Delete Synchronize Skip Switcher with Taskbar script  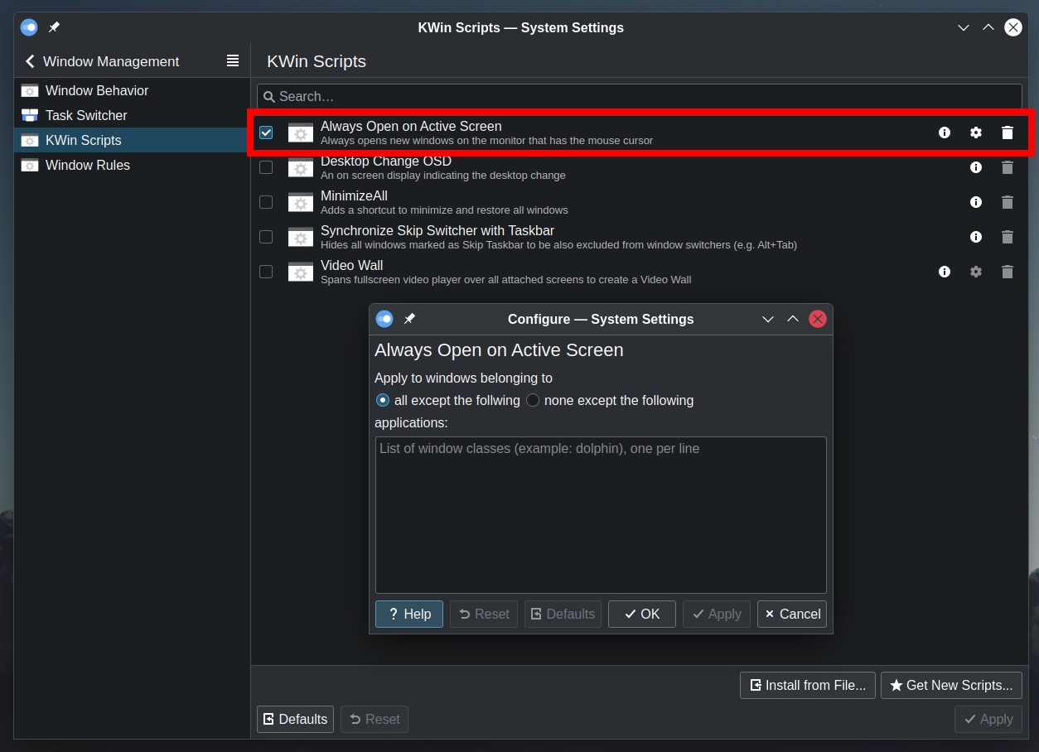click(x=1008, y=237)
